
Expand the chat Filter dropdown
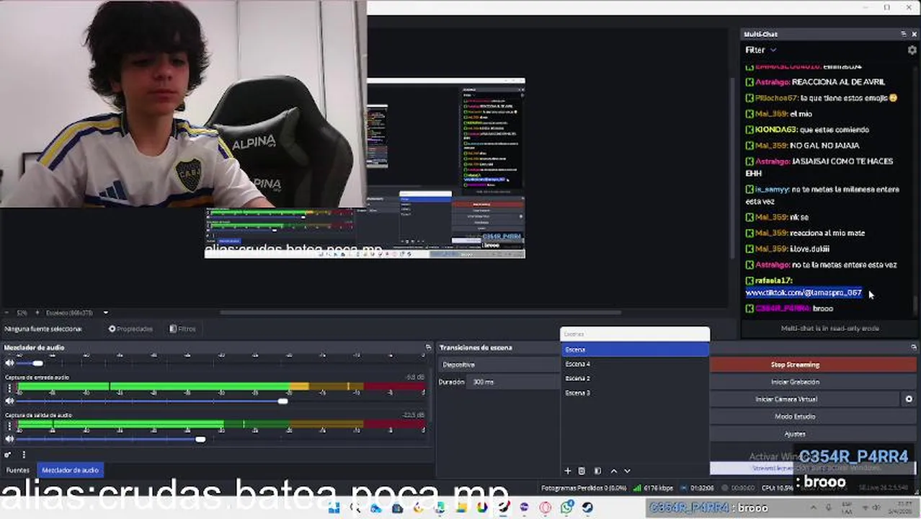[x=761, y=50]
